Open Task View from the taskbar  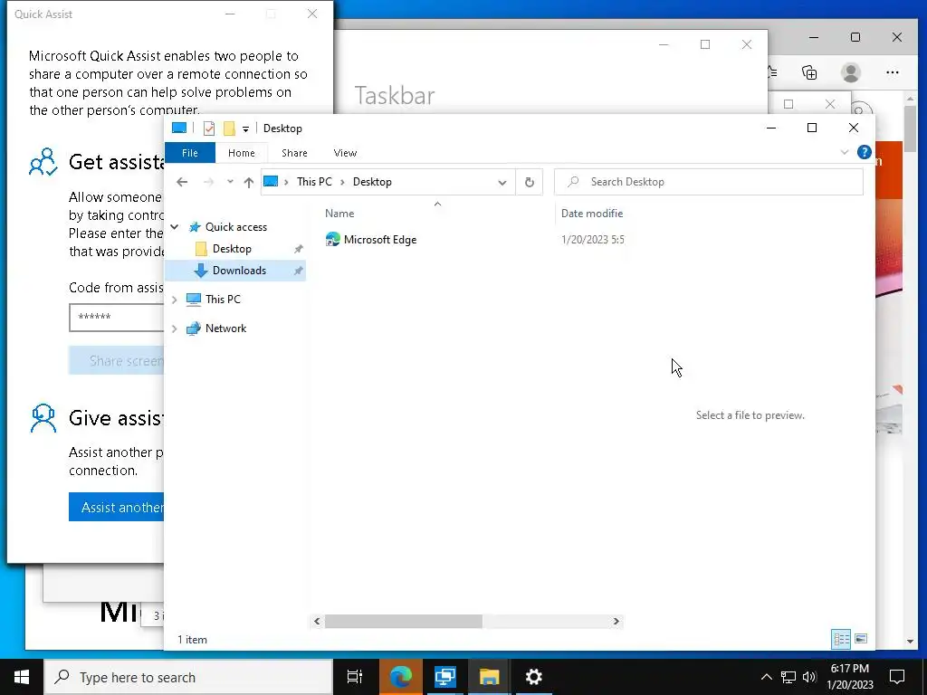(x=354, y=677)
